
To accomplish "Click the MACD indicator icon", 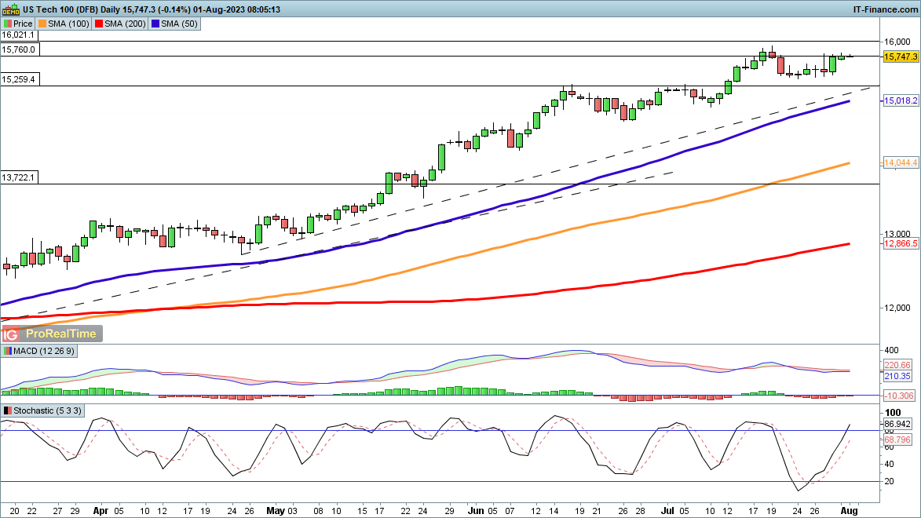I will 7,351.
